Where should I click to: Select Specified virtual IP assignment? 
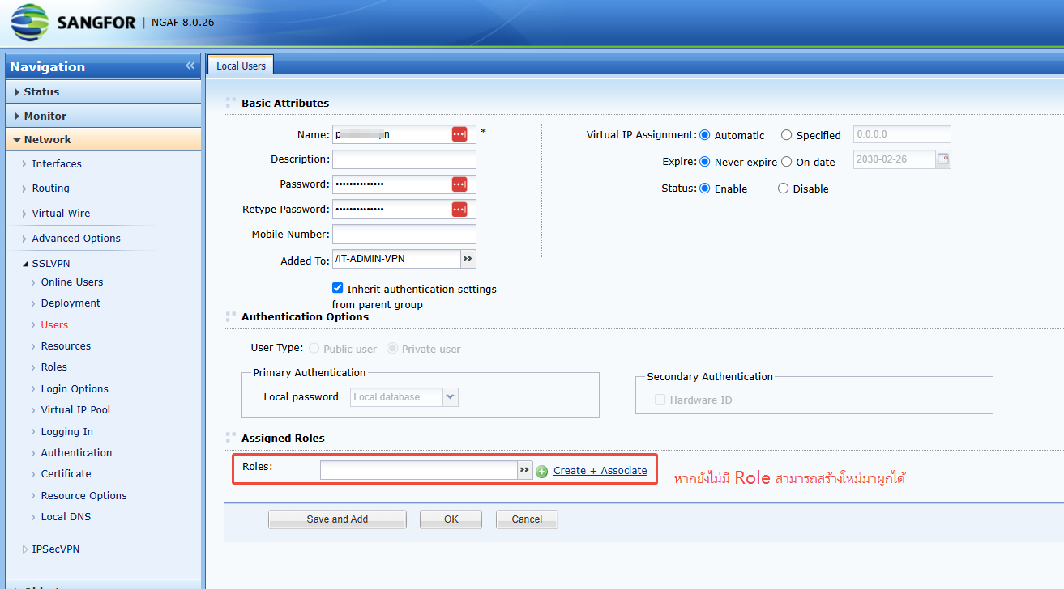(x=786, y=135)
